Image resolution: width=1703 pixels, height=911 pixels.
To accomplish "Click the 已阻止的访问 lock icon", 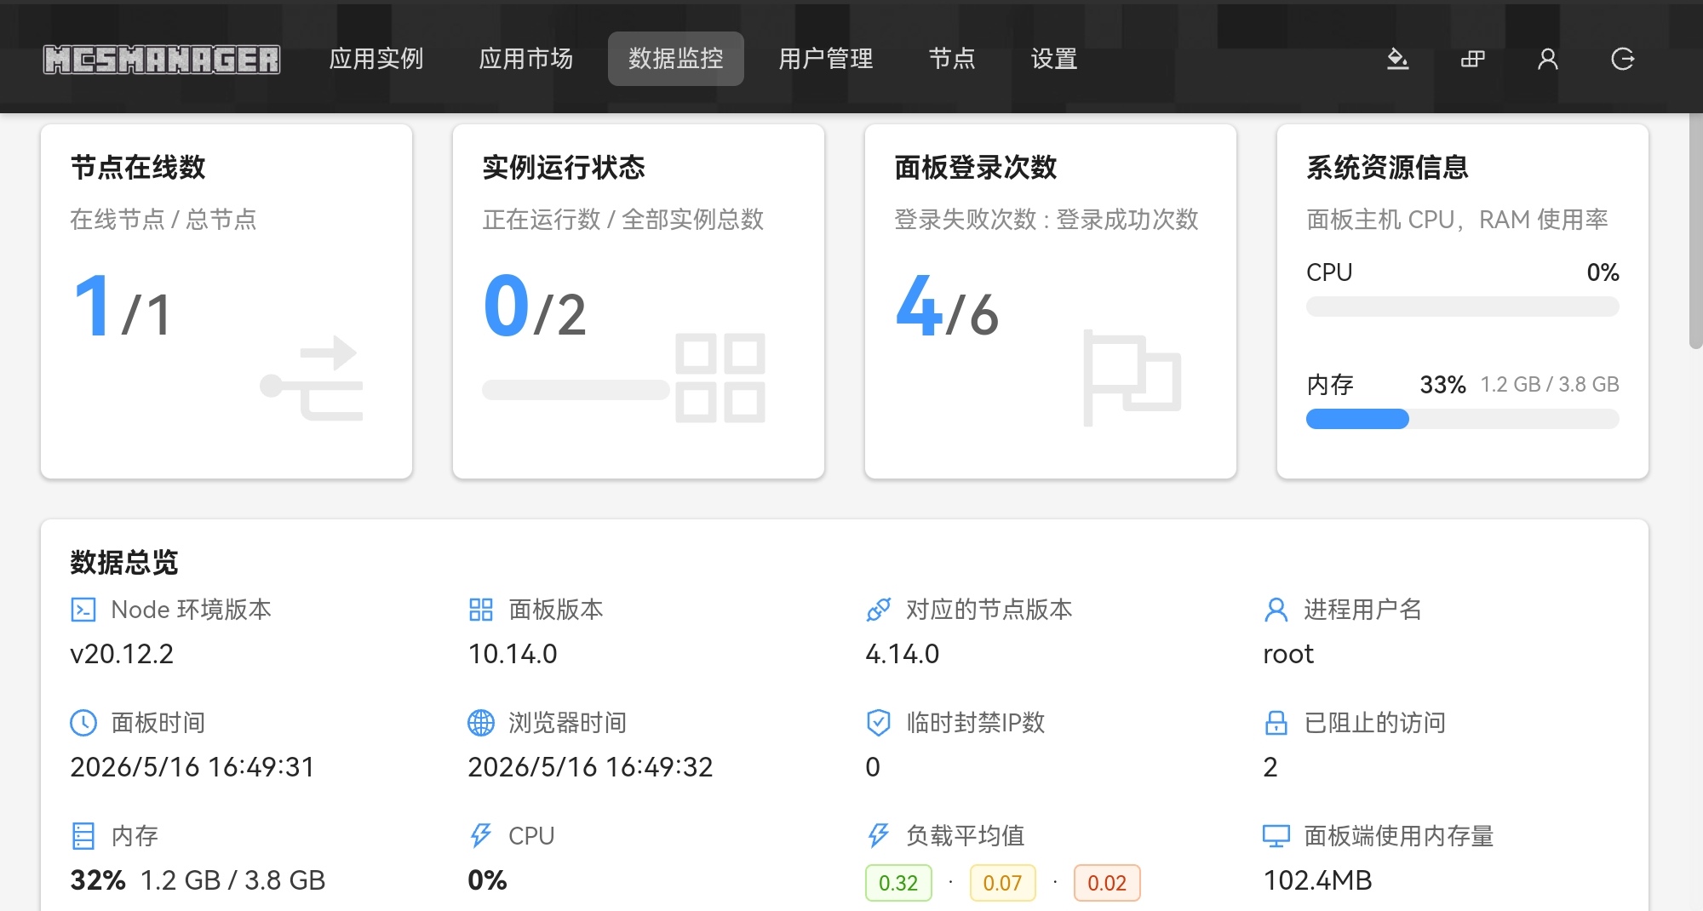I will point(1276,723).
